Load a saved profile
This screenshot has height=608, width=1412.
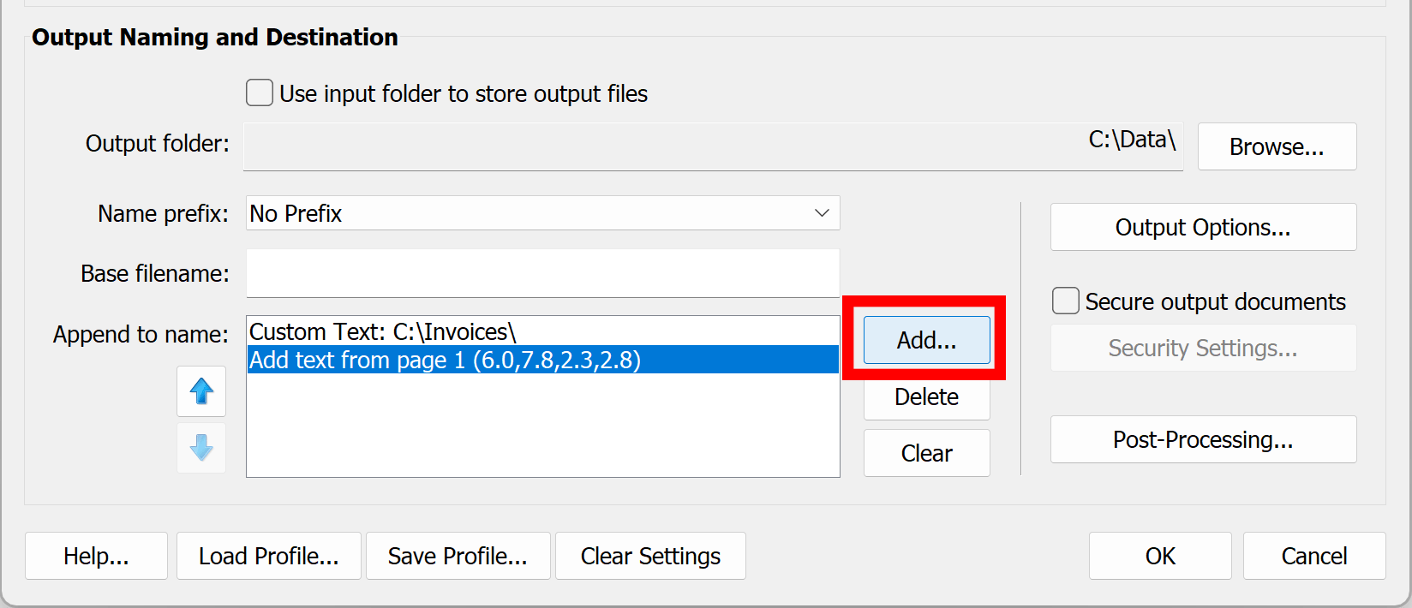[x=268, y=556]
